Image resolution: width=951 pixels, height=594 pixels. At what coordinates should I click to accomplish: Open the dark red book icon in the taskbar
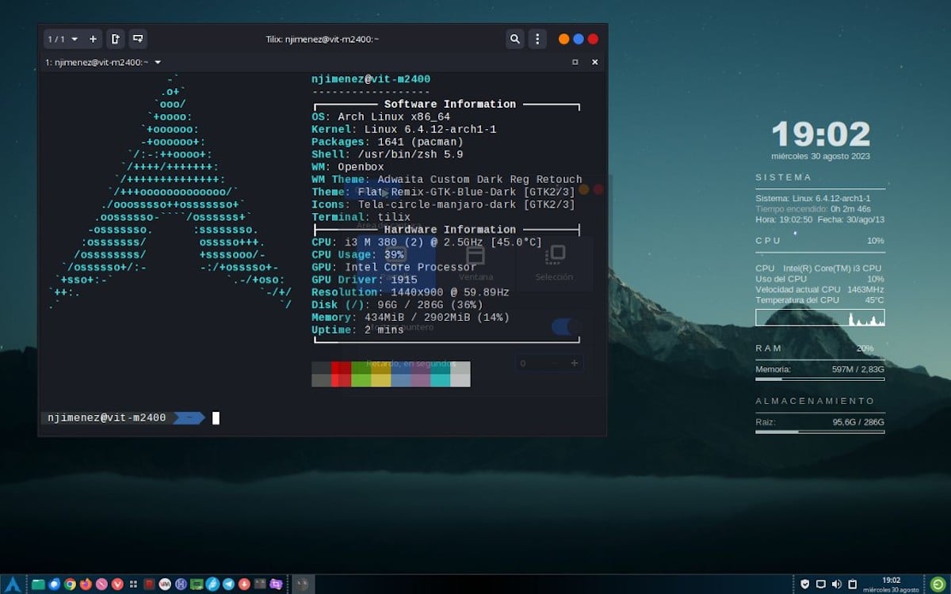click(x=149, y=584)
